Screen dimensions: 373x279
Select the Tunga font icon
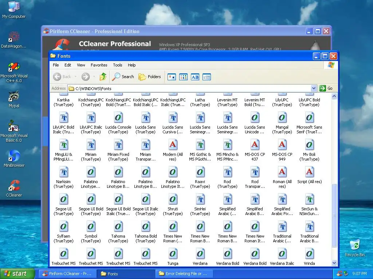pyautogui.click(x=173, y=257)
